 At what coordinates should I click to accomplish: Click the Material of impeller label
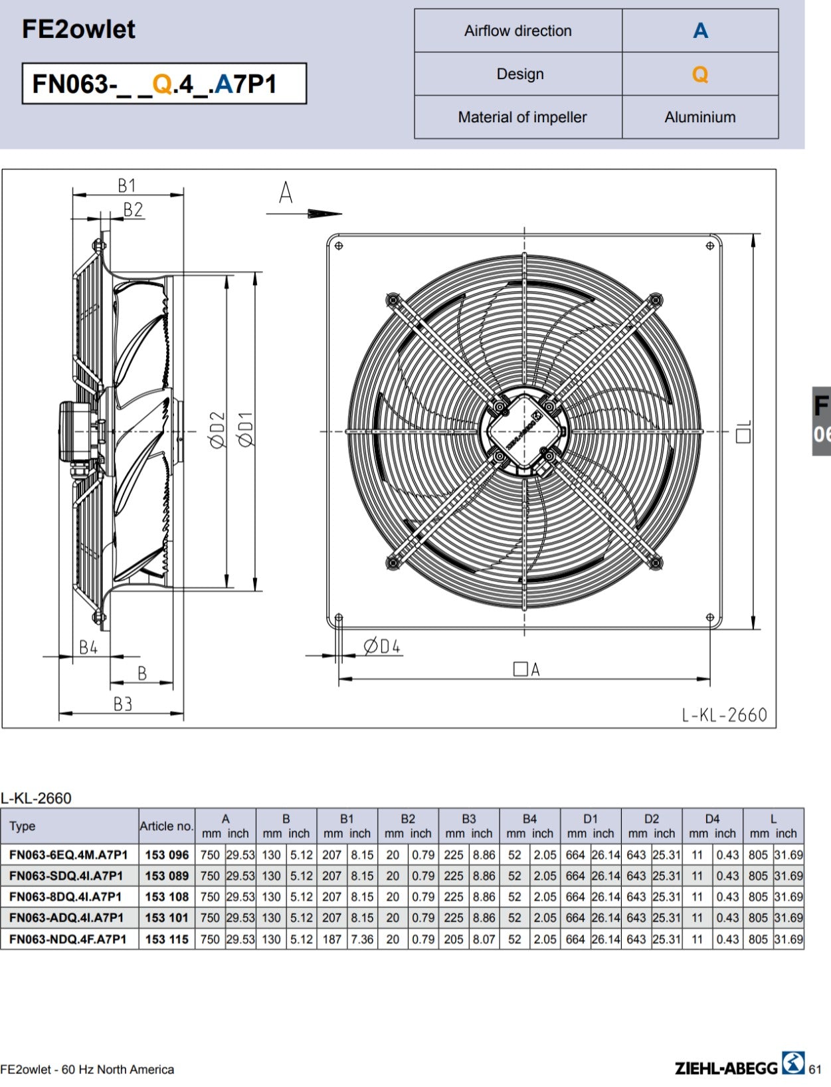coord(522,117)
